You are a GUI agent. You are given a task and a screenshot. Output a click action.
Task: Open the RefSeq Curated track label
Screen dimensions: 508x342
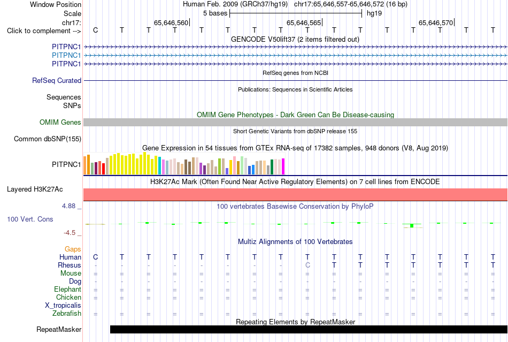(x=57, y=80)
